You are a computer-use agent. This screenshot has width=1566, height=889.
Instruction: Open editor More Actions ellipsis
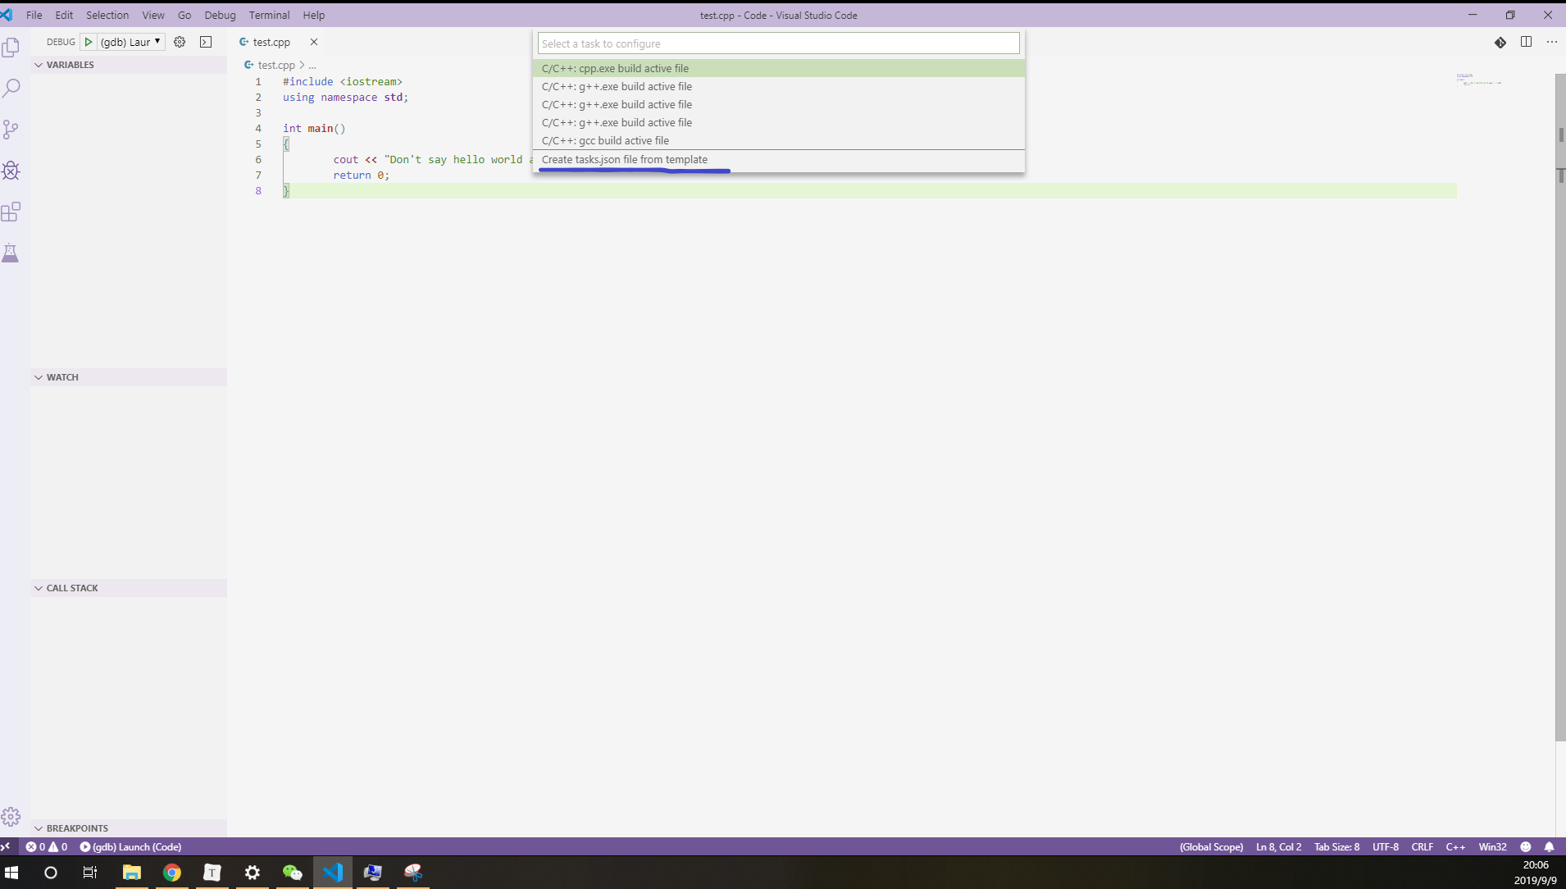point(1551,42)
